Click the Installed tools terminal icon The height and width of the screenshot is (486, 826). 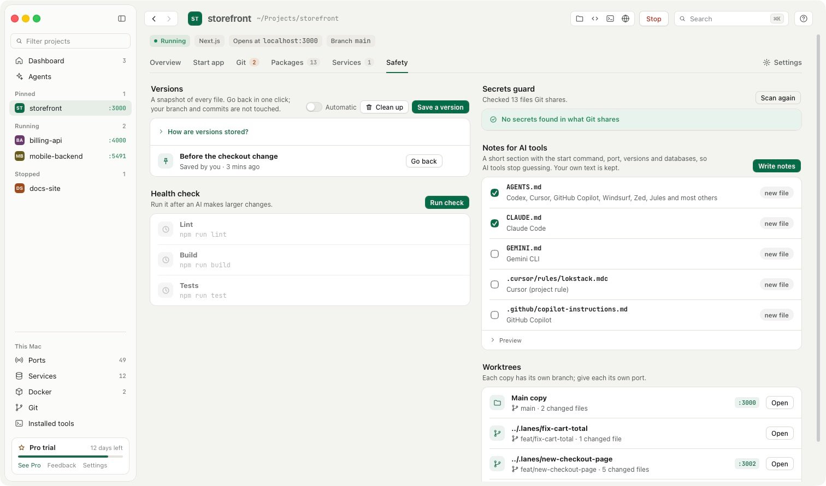coord(19,423)
